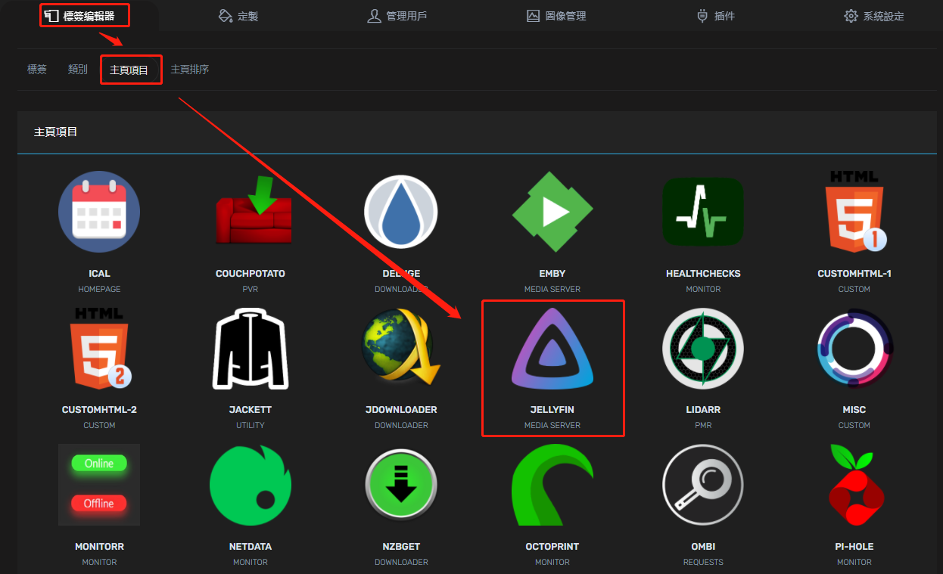The width and height of the screenshot is (943, 574).
Task: Open the 圖像管理 image manager tab
Action: click(556, 16)
